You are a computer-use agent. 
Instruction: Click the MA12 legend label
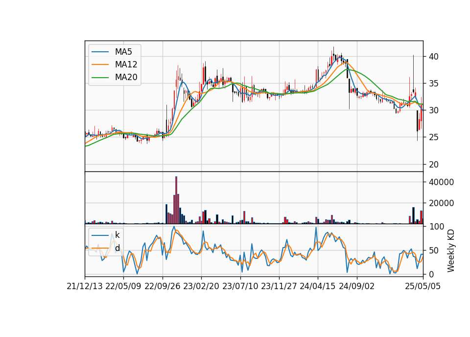coord(126,64)
